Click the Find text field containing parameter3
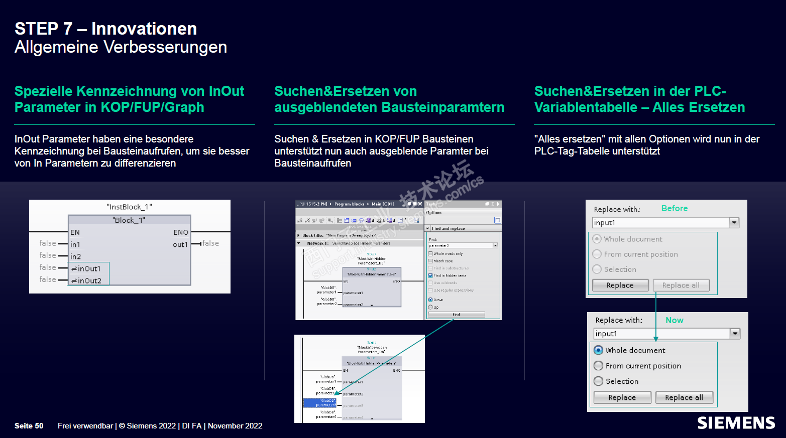The height and width of the screenshot is (438, 786). click(460, 245)
